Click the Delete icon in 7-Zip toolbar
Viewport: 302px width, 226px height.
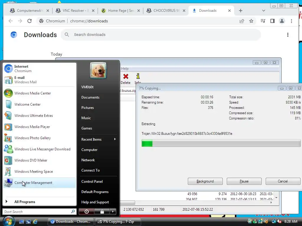click(x=126, y=79)
